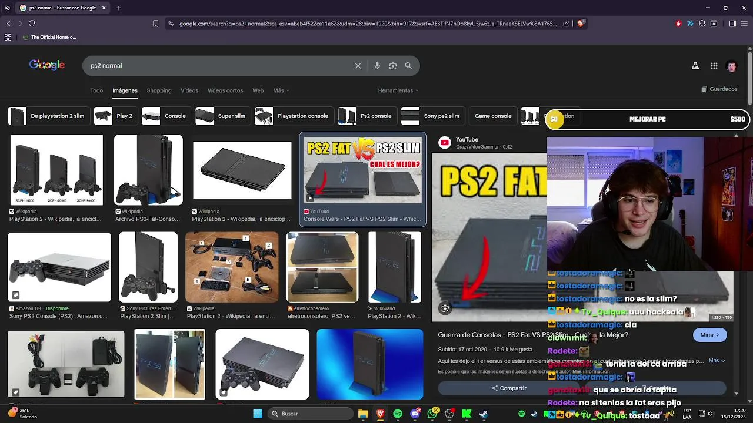Open Search Labs flask icon
Viewport: 753px width, 423px height.
(695, 66)
